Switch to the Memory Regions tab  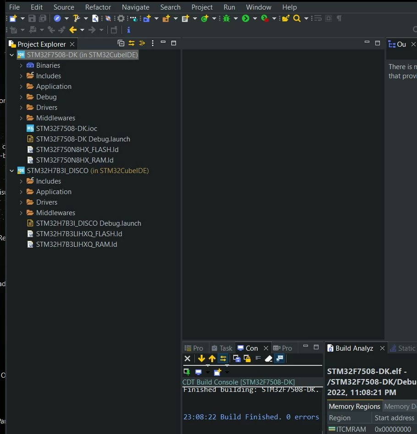354,407
